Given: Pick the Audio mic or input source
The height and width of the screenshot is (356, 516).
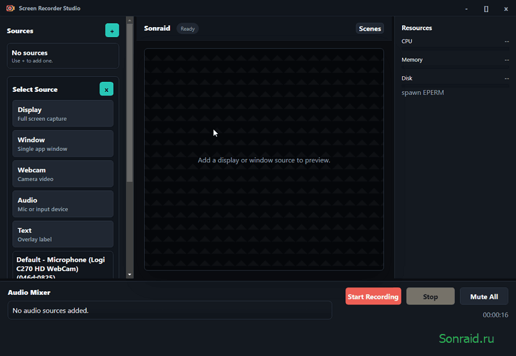Looking at the screenshot, I should pos(63,204).
